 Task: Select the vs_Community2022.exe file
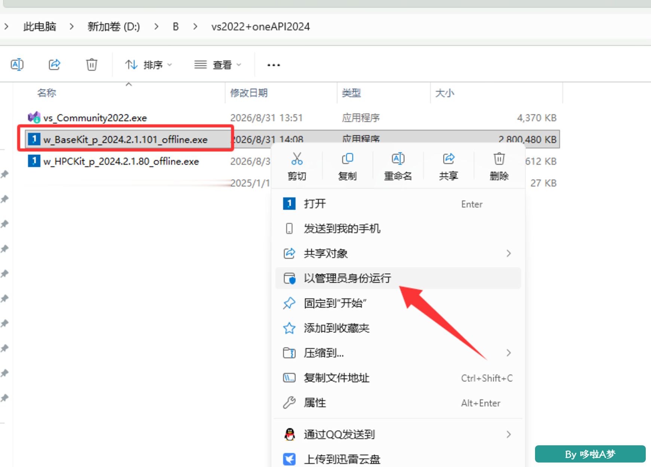point(95,118)
